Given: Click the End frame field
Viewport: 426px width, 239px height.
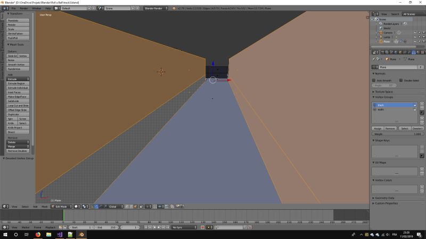Looking at the screenshot, I should [106, 227].
